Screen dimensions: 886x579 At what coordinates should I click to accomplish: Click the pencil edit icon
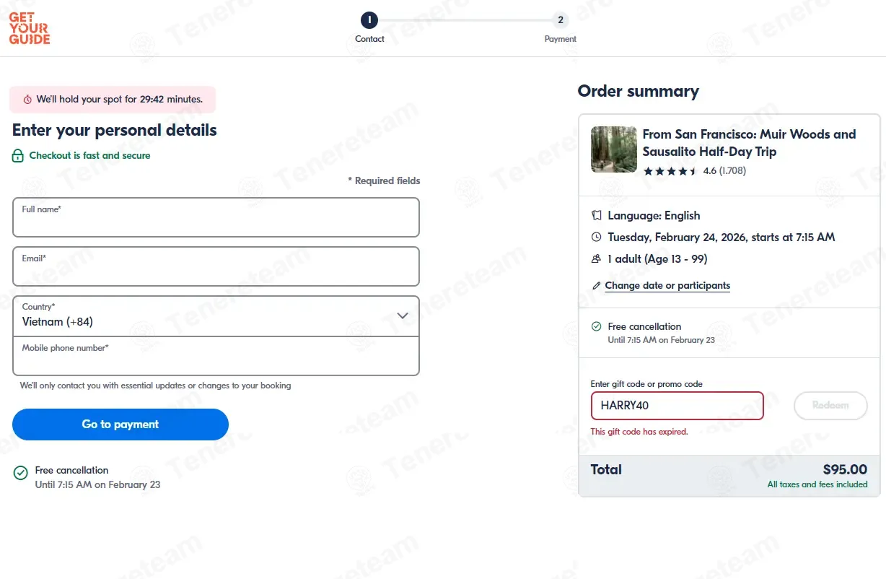pos(596,286)
